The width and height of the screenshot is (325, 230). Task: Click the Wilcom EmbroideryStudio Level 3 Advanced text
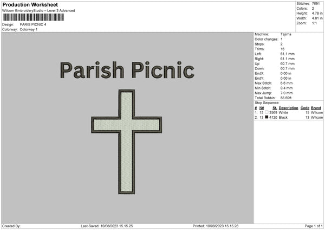point(38,11)
